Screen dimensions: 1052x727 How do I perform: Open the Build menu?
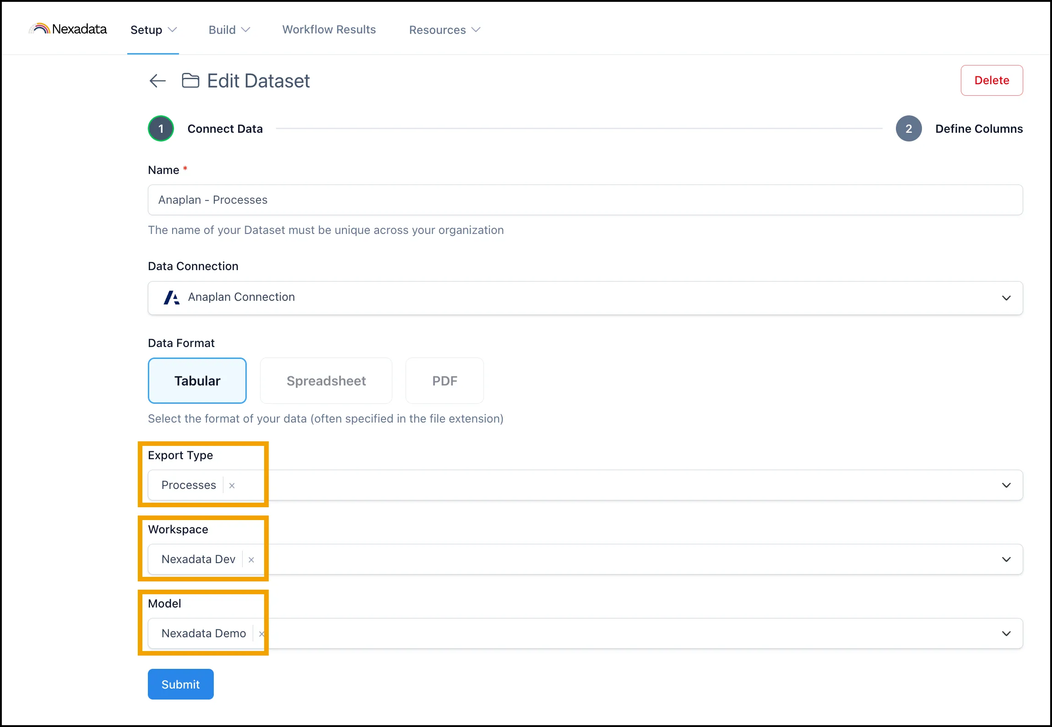[229, 30]
